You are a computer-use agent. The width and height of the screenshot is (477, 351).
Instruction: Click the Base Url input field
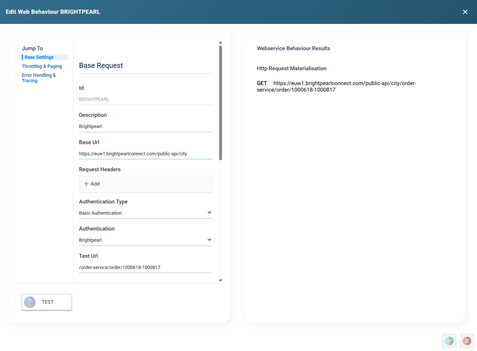(x=146, y=154)
